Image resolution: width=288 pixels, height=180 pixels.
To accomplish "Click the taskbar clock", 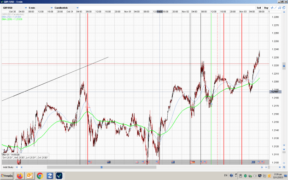I will point(278,175).
